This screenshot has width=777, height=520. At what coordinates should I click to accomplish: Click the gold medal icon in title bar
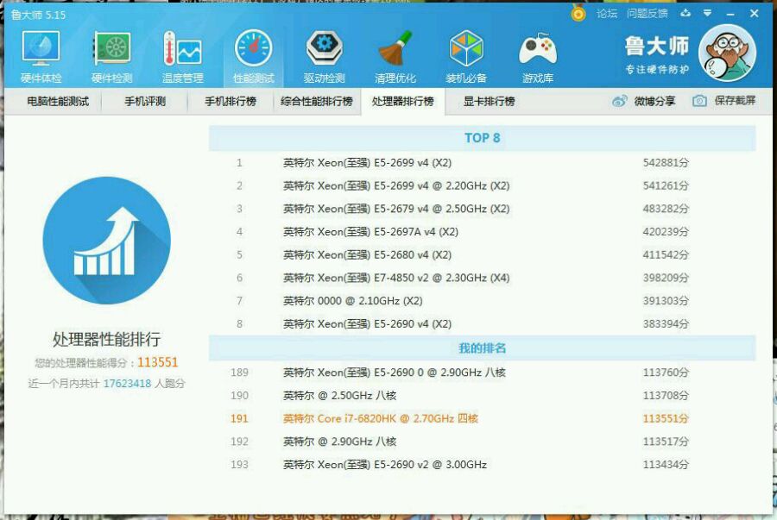click(578, 13)
